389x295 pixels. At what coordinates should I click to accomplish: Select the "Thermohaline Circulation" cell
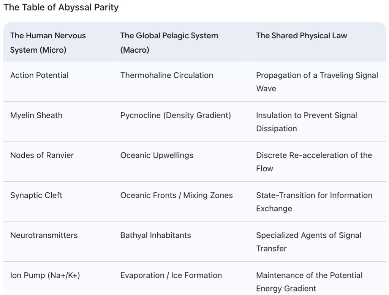[x=167, y=75]
